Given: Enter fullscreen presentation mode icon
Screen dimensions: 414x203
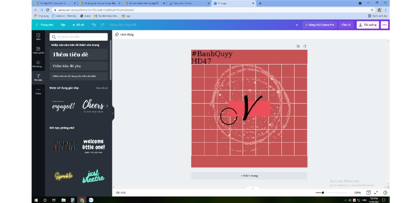Looking at the screenshot, I should tap(376, 193).
